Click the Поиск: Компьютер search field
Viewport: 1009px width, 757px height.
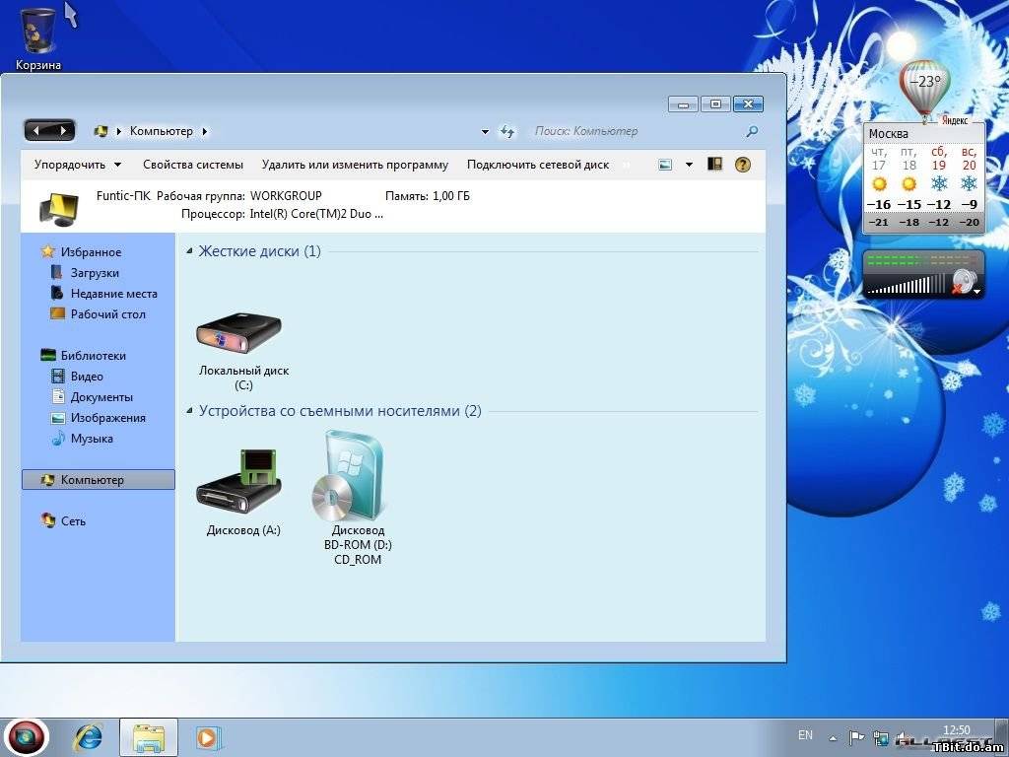pyautogui.click(x=638, y=131)
